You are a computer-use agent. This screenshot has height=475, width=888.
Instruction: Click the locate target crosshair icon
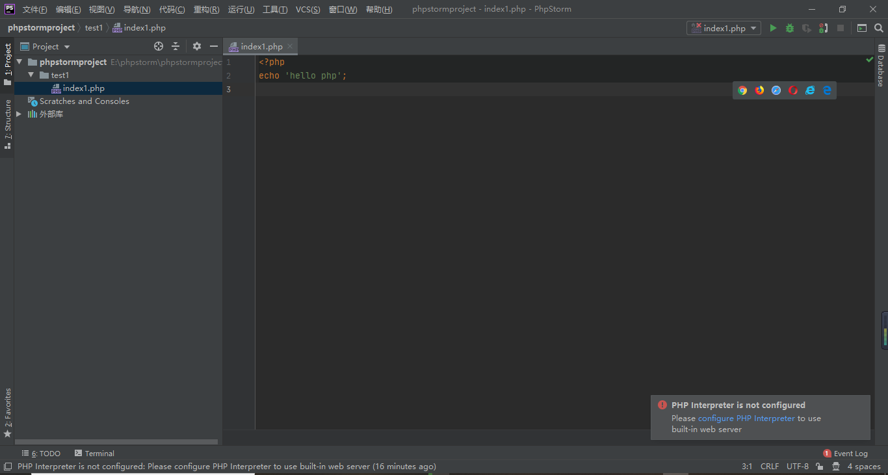[158, 46]
